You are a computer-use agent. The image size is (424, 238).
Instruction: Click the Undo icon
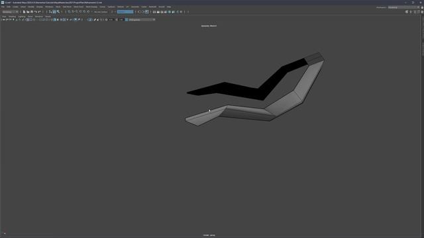[35, 12]
